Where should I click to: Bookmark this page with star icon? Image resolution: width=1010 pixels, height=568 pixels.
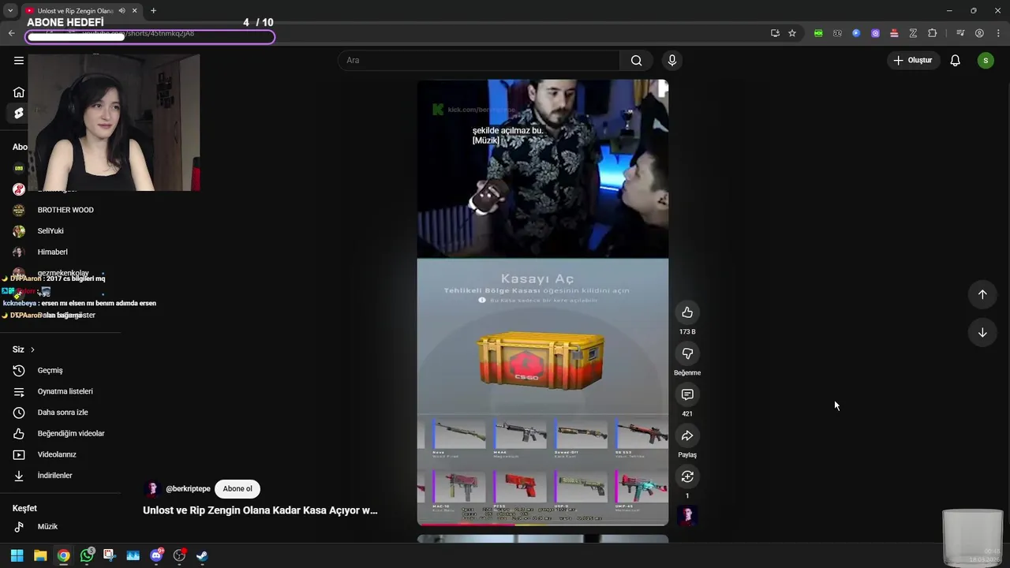point(792,33)
